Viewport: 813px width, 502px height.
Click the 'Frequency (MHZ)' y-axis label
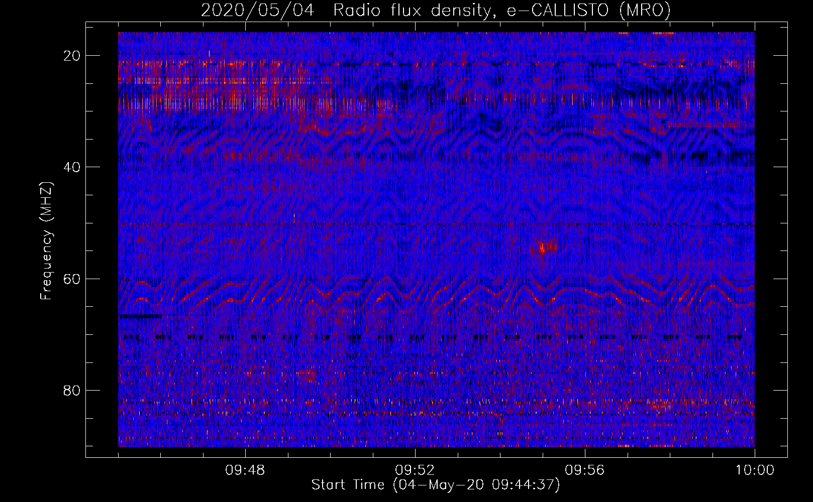pyautogui.click(x=46, y=241)
